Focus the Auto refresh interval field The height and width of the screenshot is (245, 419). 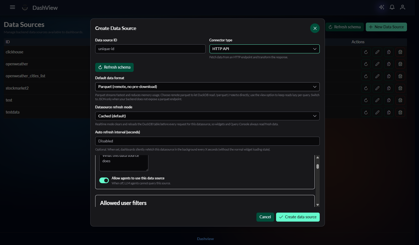click(207, 141)
